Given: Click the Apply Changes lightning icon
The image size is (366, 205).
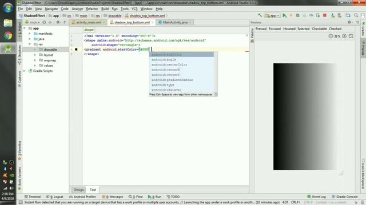Looking at the screenshot, I should coord(291,15).
